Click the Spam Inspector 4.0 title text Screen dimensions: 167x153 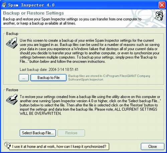pyautogui.click(x=31, y=5)
